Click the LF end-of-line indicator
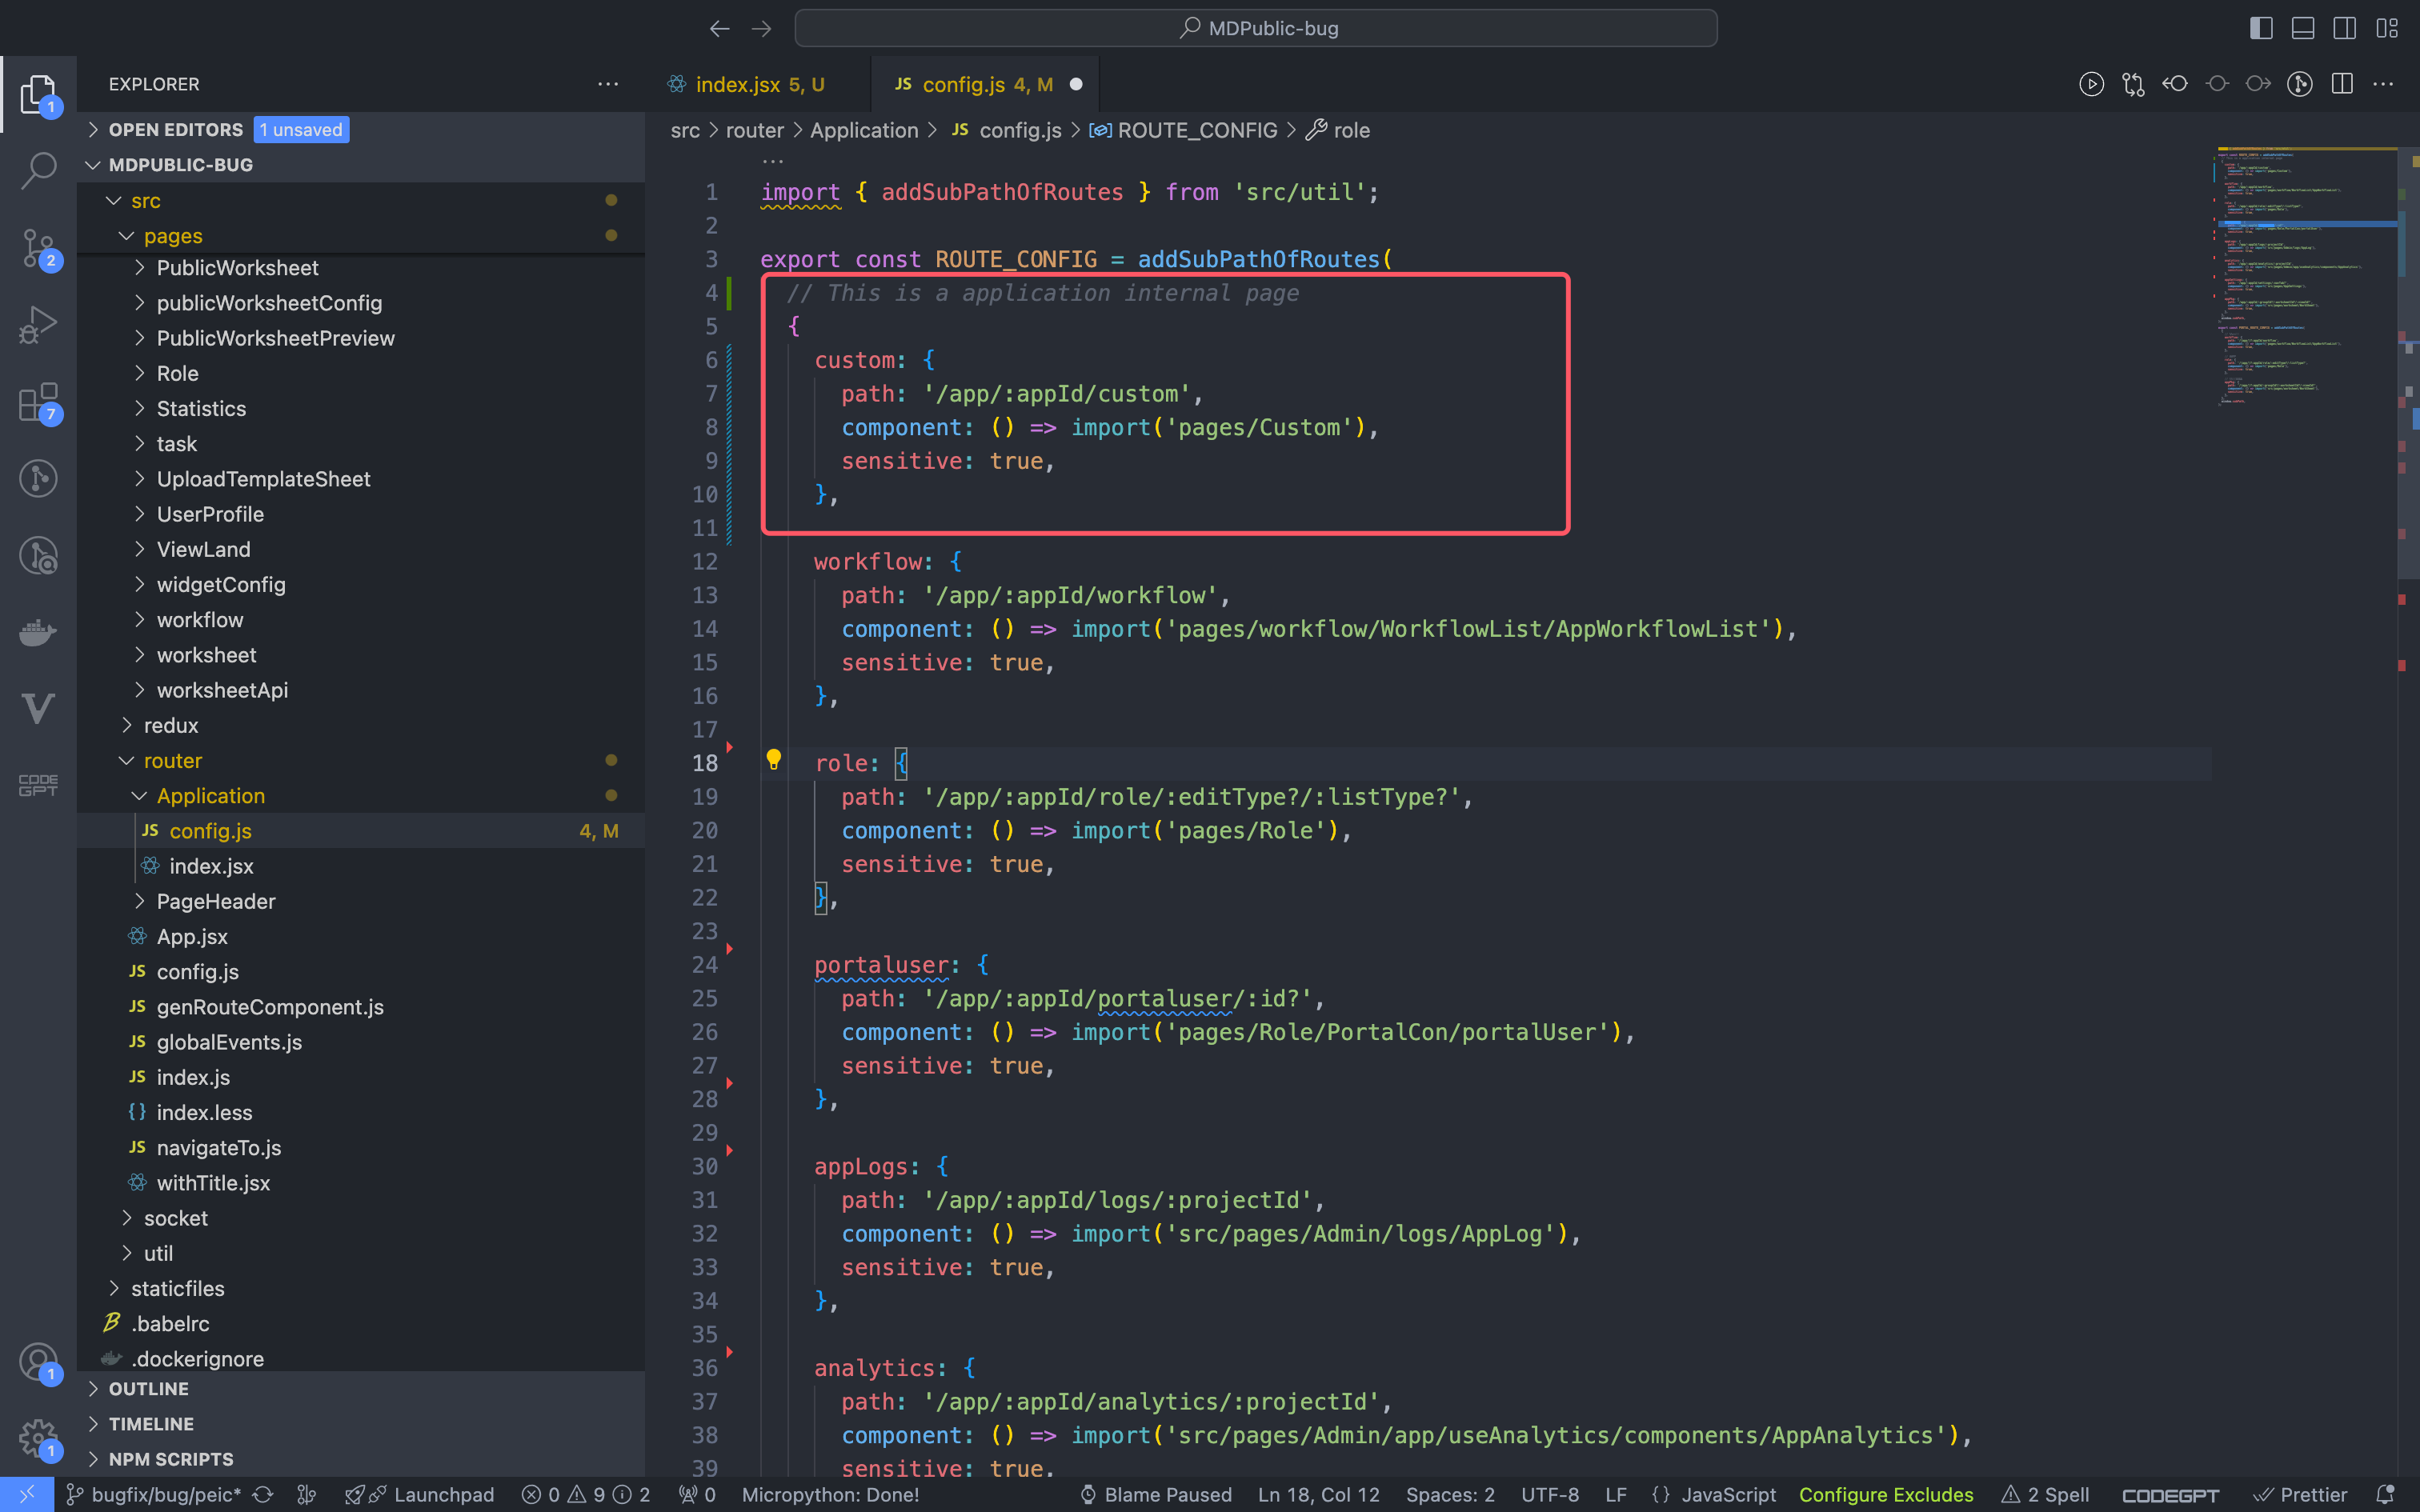Screen dimensions: 2420x1512 pyautogui.click(x=1616, y=1494)
